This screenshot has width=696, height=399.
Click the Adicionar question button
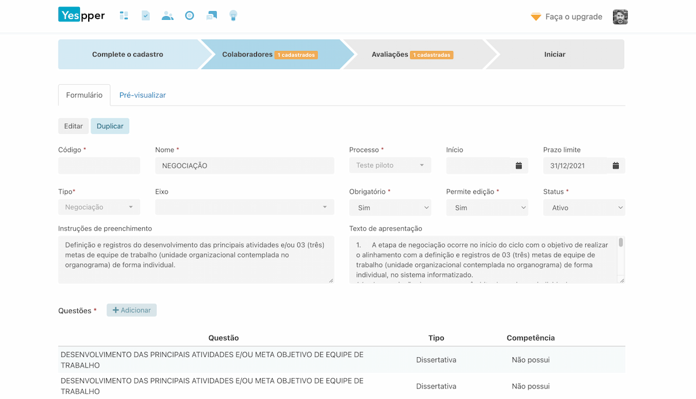(x=132, y=310)
